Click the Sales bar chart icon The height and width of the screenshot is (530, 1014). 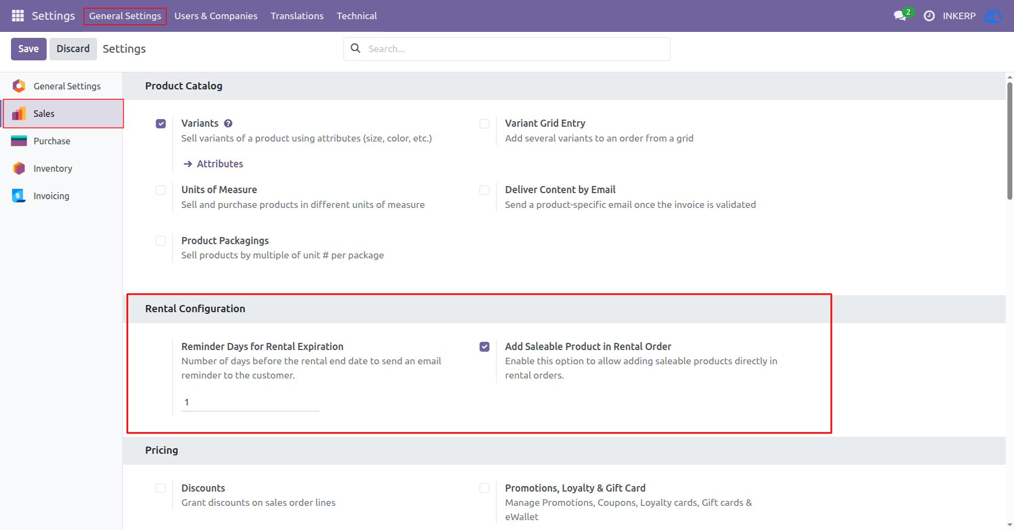[x=19, y=114]
